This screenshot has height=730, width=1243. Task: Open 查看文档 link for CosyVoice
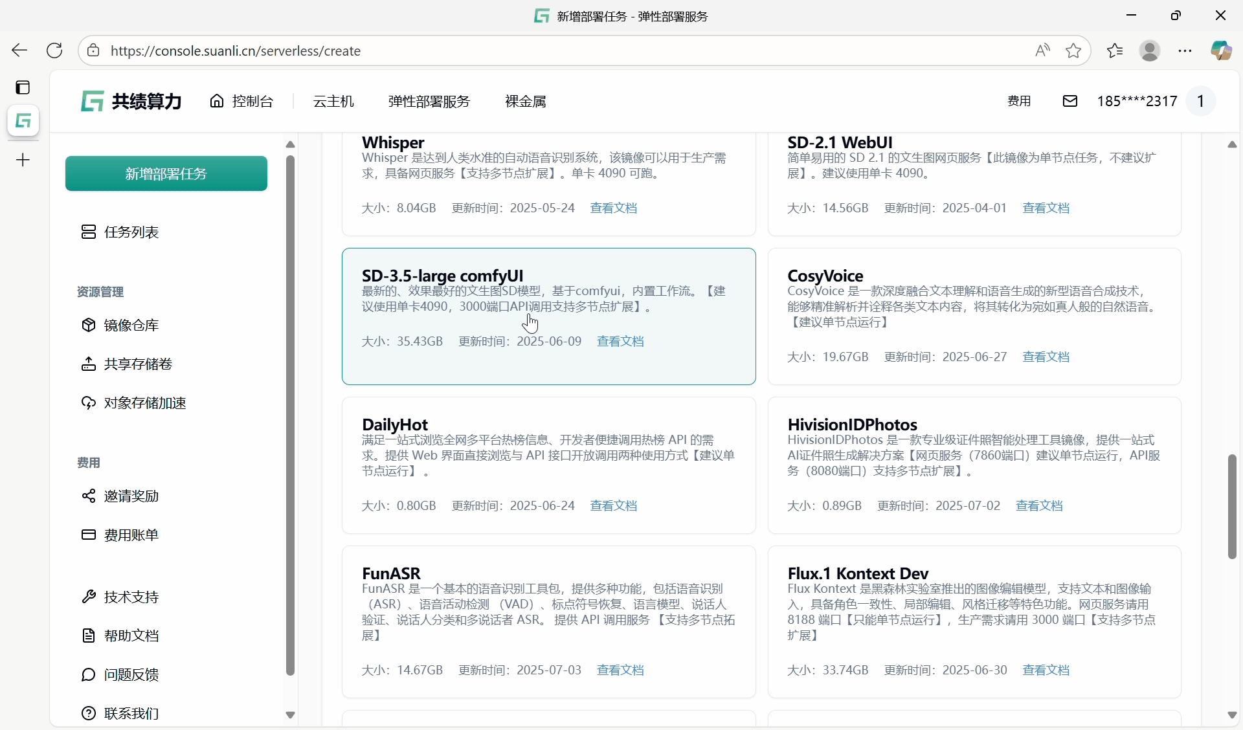(1046, 357)
